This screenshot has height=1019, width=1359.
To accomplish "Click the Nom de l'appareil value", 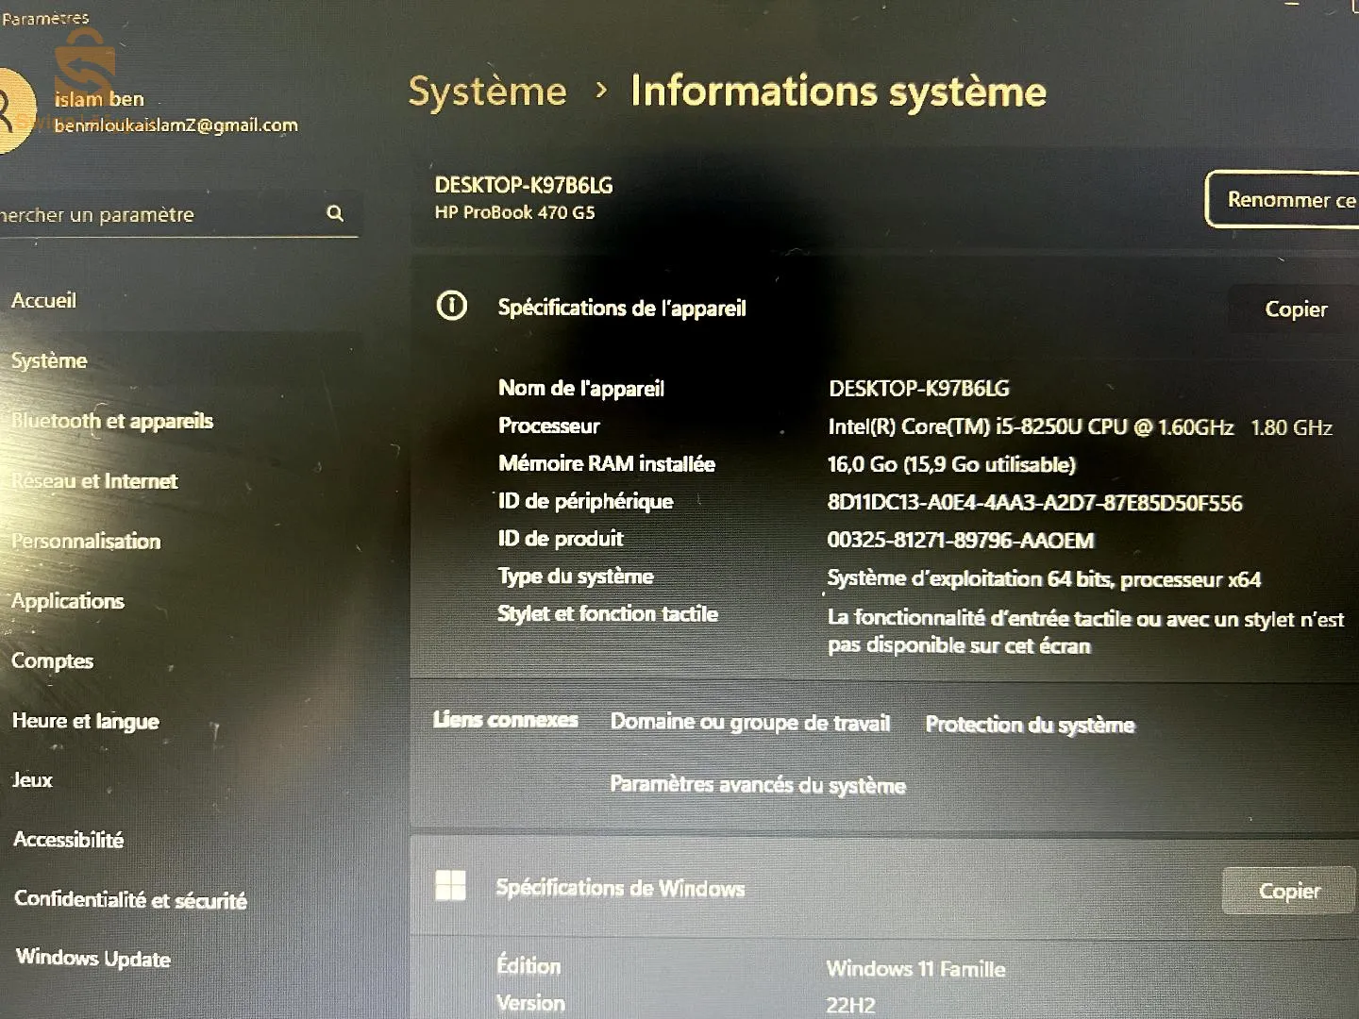I will click(919, 388).
